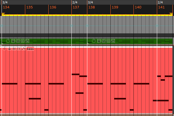Image resolution: width=174 pixels, height=116 pixels.
Task: Lock the green item starting at measure 138
Action: click(99, 41)
